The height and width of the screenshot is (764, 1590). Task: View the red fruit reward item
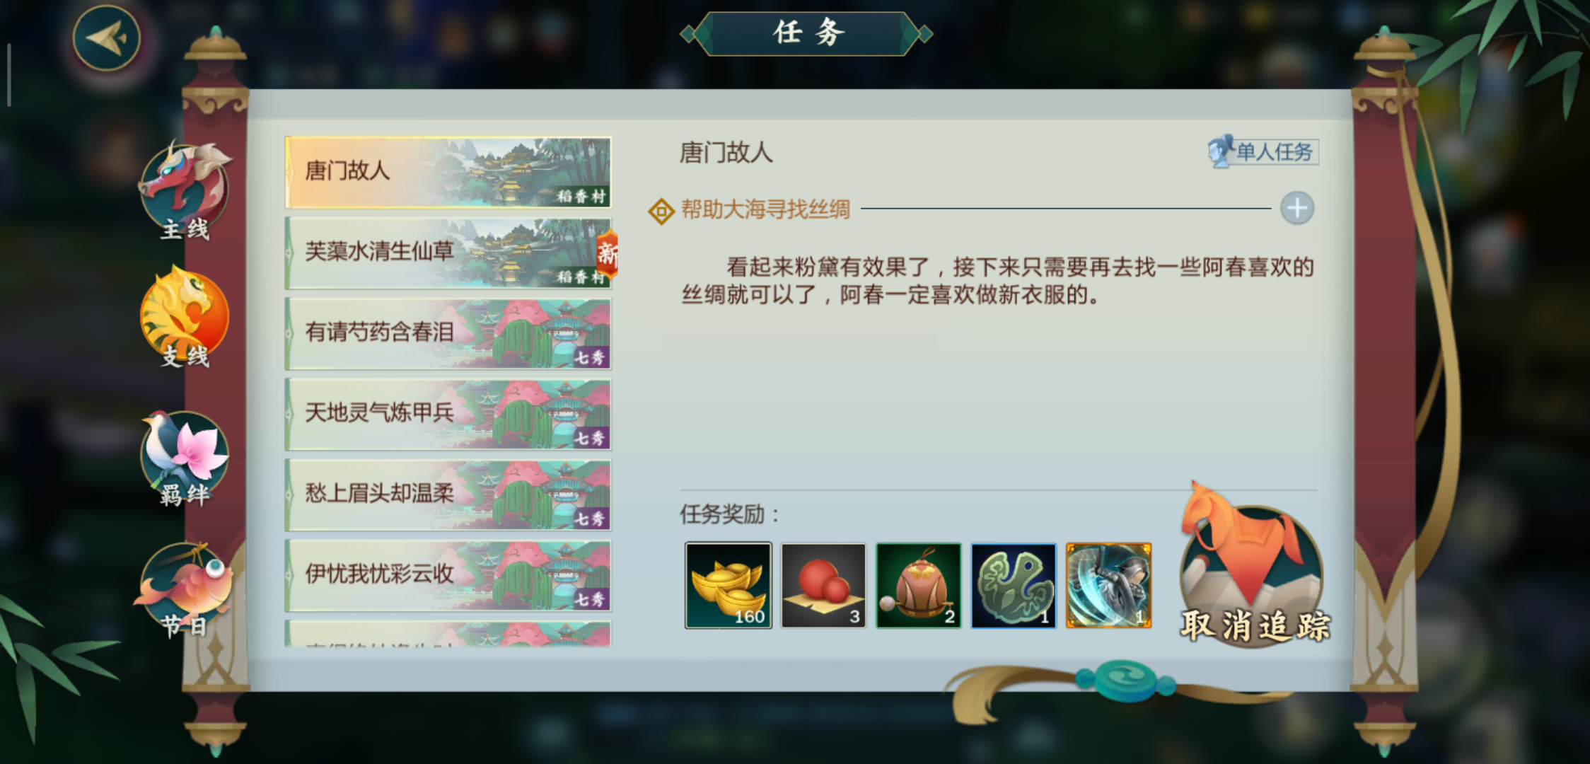click(823, 586)
